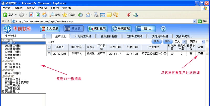This screenshot has height=106, width=210.
Task: Select 每日考勤信息 in the list
Action: coord(23,67)
